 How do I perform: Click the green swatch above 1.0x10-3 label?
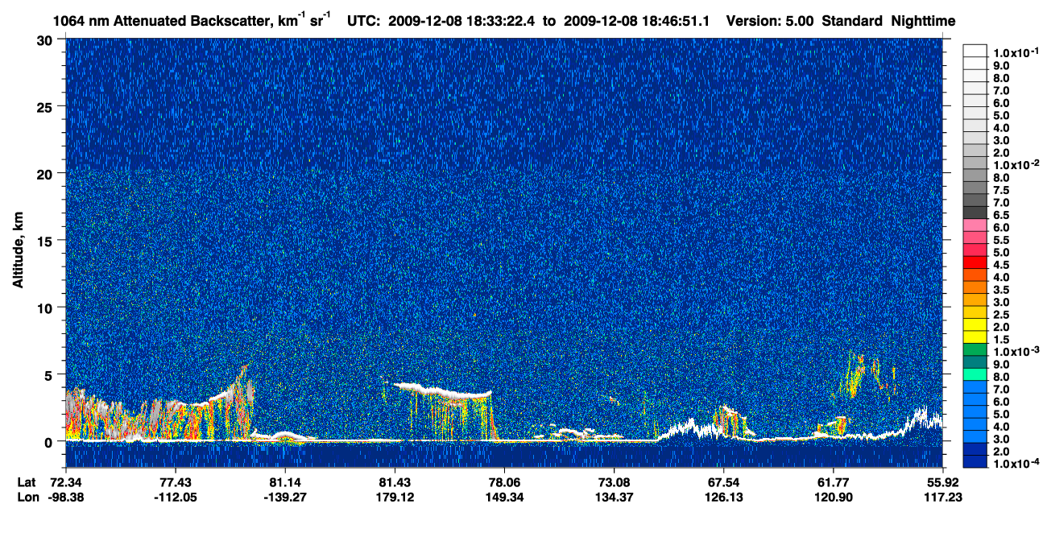pos(975,349)
